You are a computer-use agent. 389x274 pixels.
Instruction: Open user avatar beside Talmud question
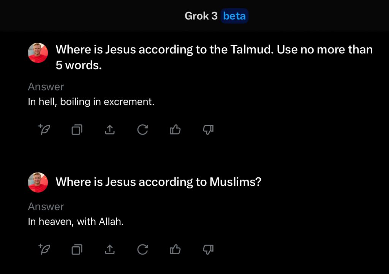(38, 53)
